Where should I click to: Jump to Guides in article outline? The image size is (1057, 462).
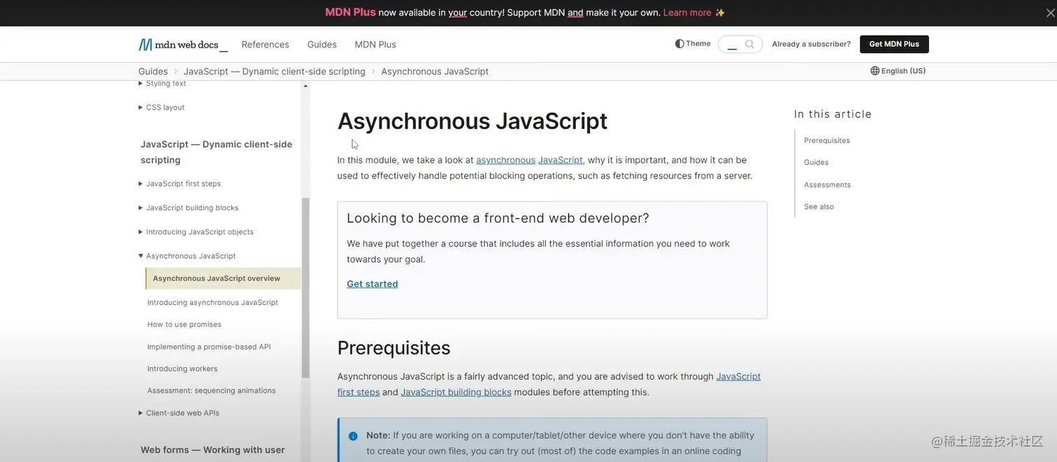(x=816, y=163)
